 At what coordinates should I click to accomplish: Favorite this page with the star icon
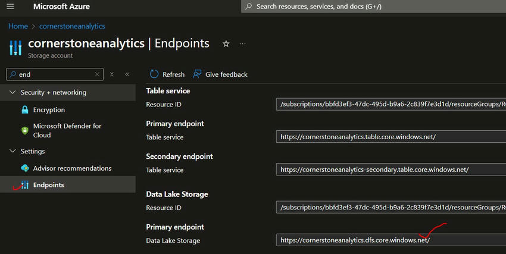click(226, 44)
